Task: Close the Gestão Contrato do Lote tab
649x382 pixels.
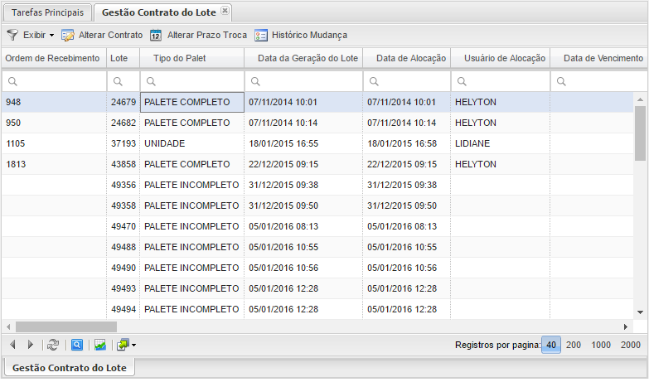Action: pyautogui.click(x=225, y=11)
